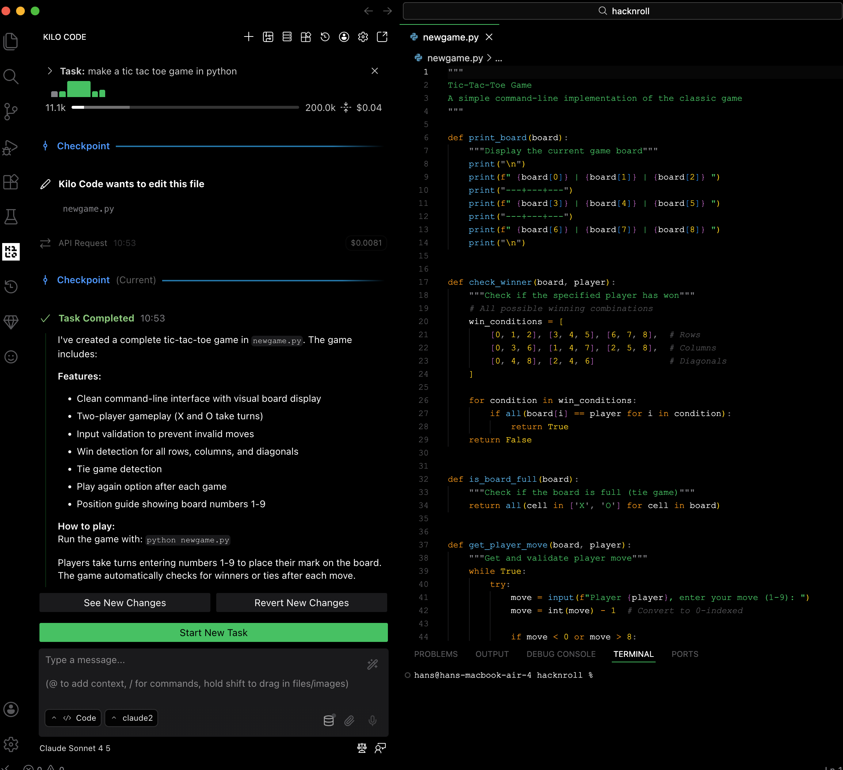Click the plus icon to start a new Kilo task
Screen dimensions: 843x770
click(x=248, y=37)
